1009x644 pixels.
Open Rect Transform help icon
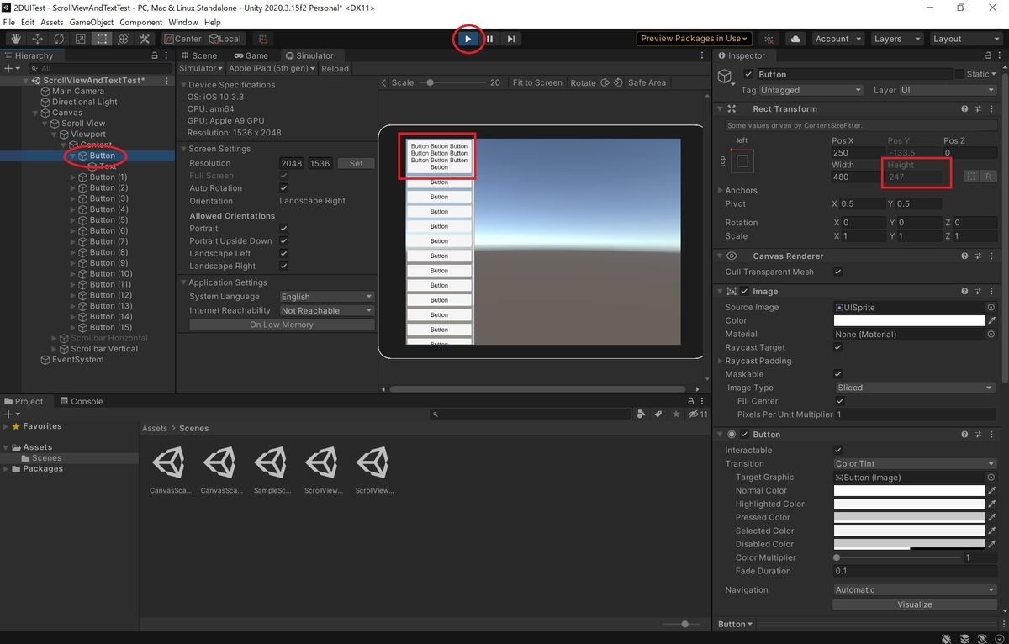pyautogui.click(x=965, y=108)
